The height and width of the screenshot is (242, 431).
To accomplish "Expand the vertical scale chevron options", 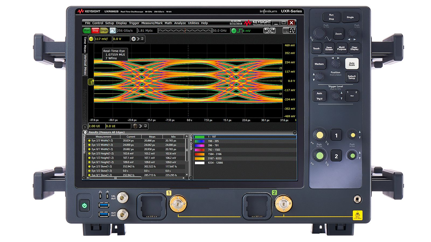I will click(138, 39).
